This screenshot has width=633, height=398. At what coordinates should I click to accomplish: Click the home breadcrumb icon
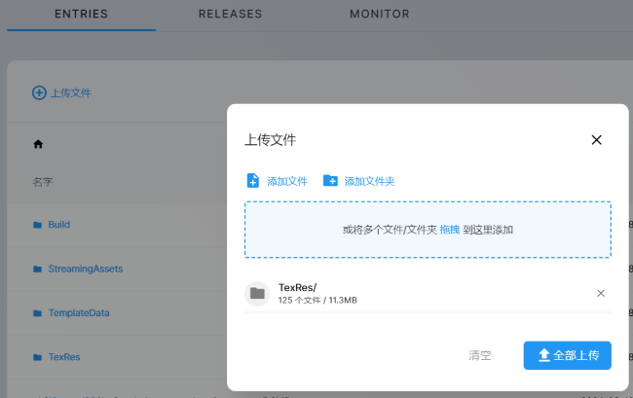point(38,144)
